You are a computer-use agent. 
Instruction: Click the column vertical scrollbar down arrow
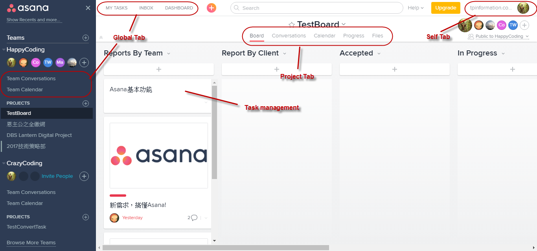(214, 240)
